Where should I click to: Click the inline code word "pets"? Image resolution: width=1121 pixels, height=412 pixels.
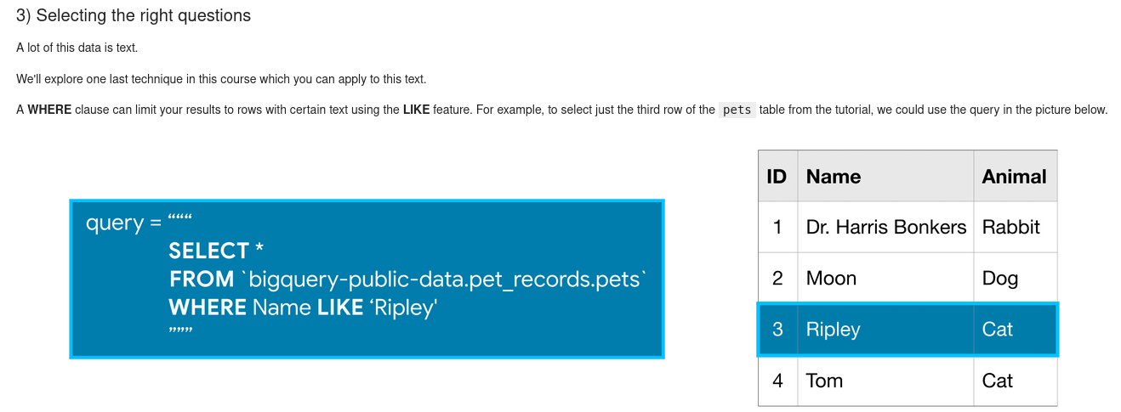pyautogui.click(x=737, y=110)
